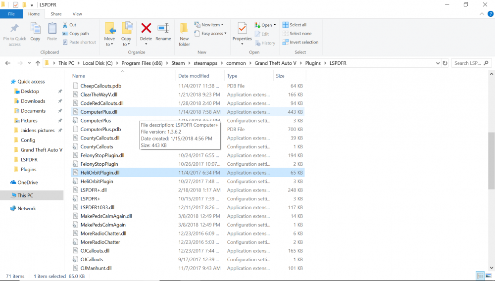The height and width of the screenshot is (281, 495).
Task: Click the refresh button beside address bar
Action: (x=445, y=63)
